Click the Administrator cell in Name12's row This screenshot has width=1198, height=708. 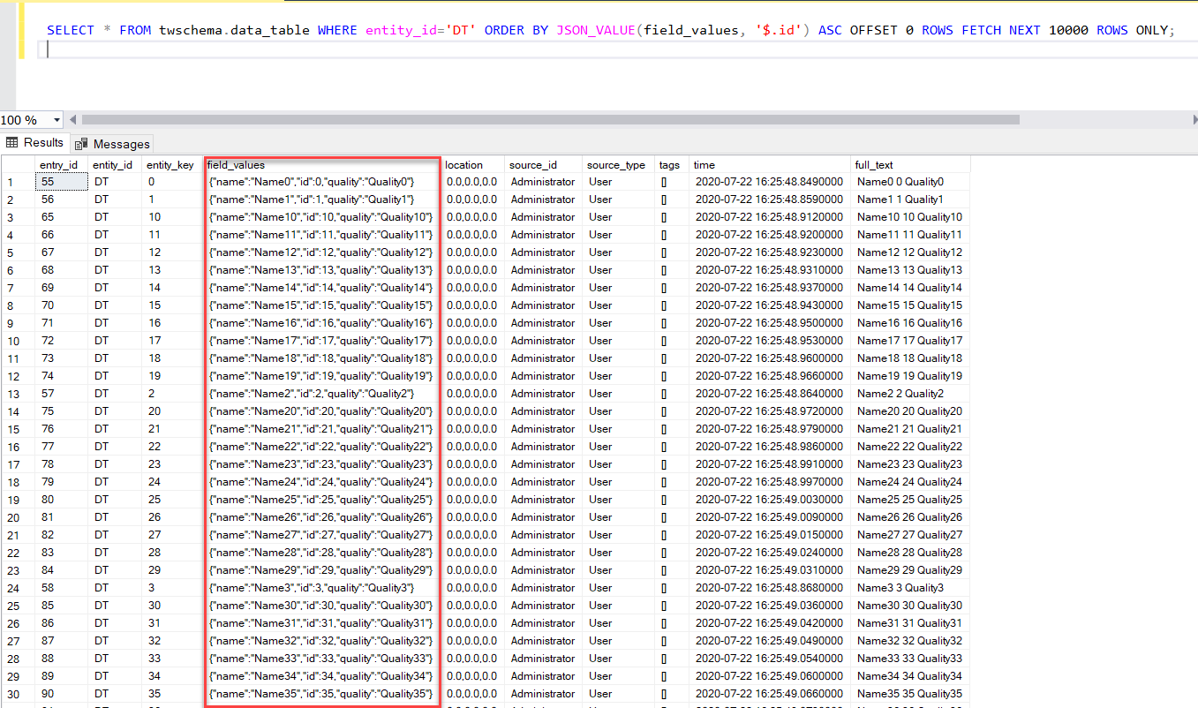(544, 252)
